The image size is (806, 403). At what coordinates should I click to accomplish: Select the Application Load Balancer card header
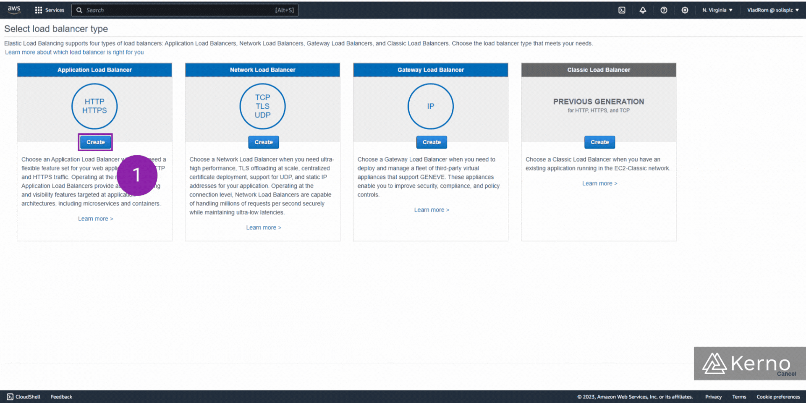click(x=94, y=70)
